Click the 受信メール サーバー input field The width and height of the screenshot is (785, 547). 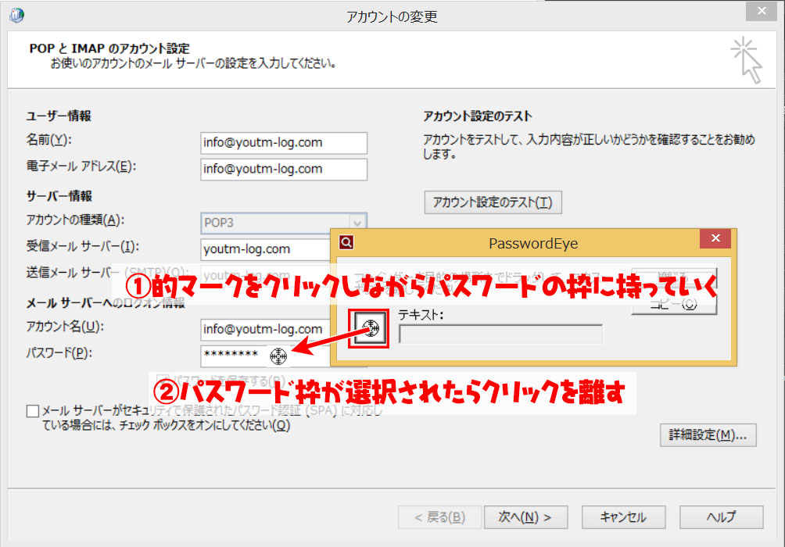point(265,249)
